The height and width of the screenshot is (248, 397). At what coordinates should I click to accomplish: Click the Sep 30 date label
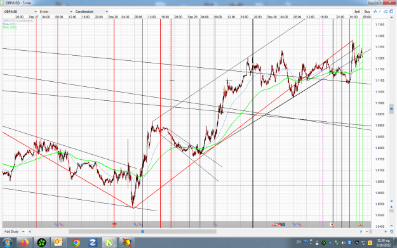pos(272,17)
